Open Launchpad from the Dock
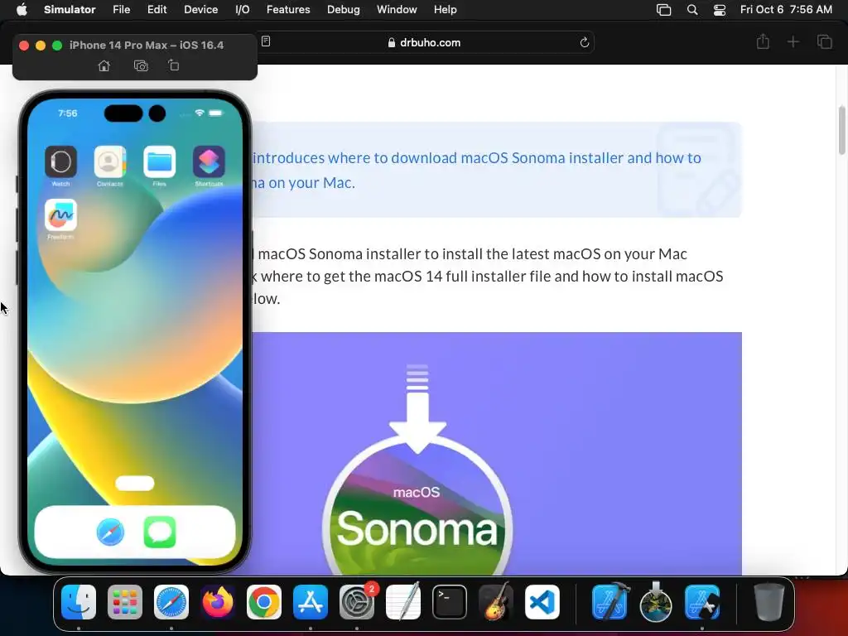The width and height of the screenshot is (848, 636). click(125, 602)
